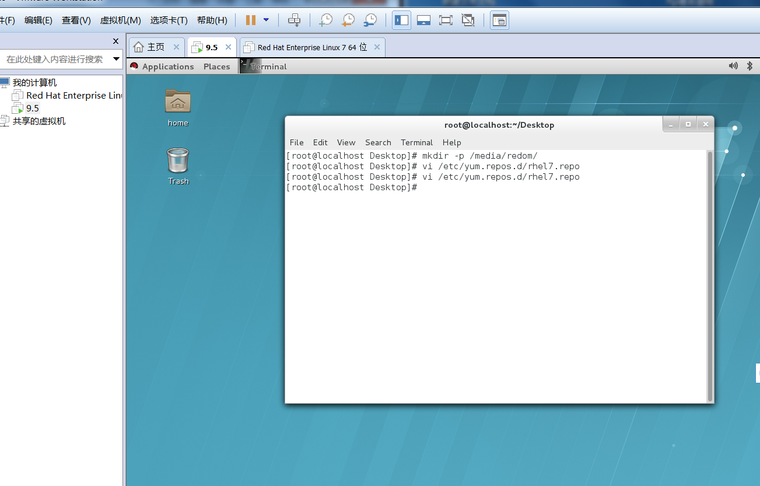Switch to the Red Hat Enterprise Linux 7 tab
The height and width of the screenshot is (486, 760).
pyautogui.click(x=312, y=47)
